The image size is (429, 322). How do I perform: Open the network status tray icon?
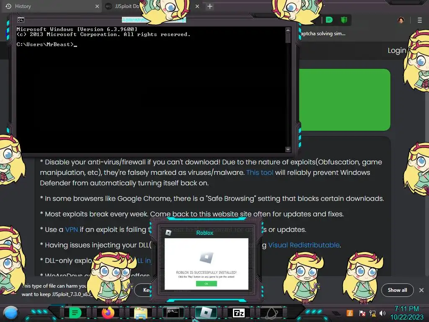tap(372, 313)
